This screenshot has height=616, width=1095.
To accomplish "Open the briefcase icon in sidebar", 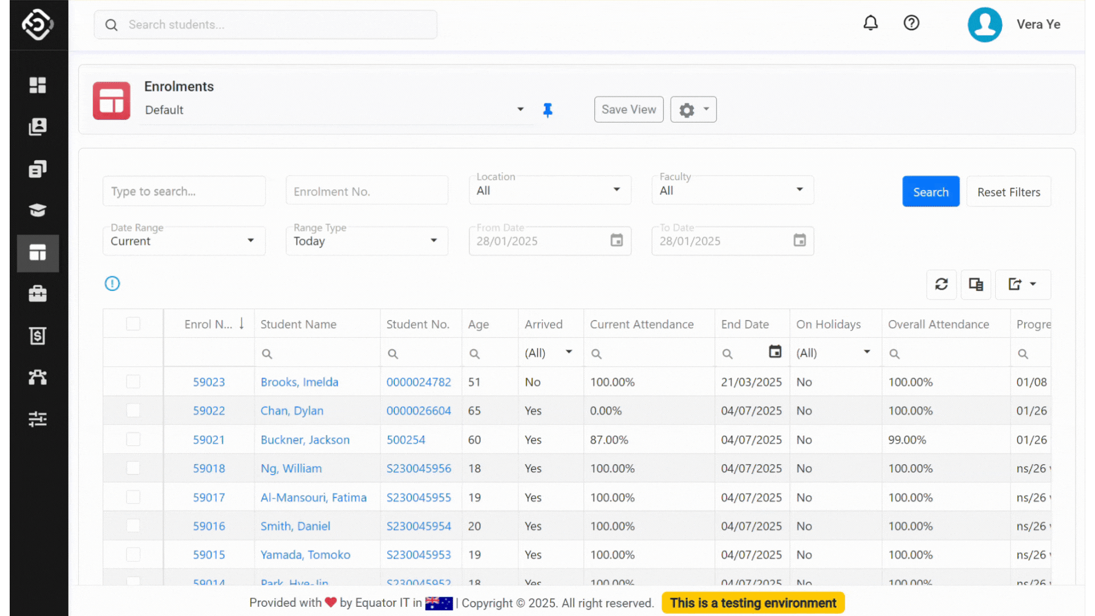I will pyautogui.click(x=38, y=294).
